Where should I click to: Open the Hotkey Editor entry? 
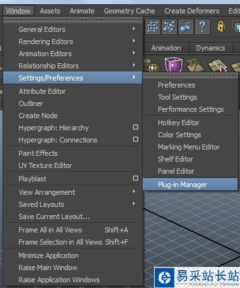190,123
